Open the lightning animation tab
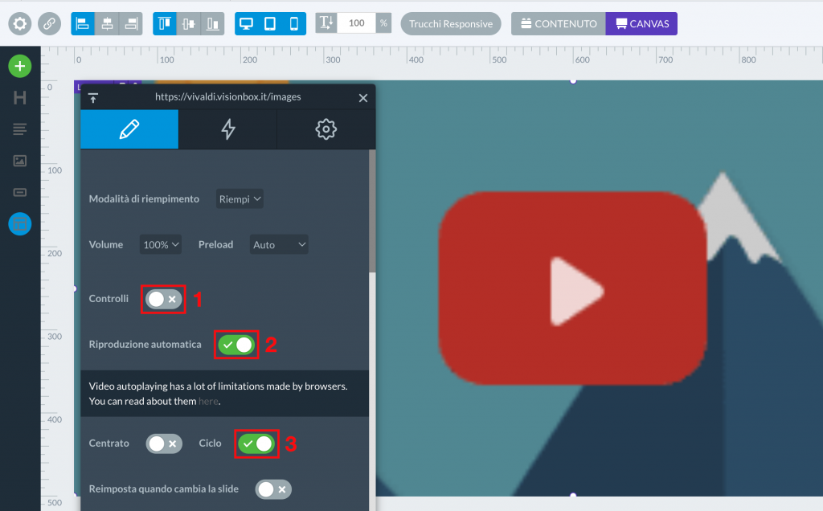This screenshot has height=511, width=823. coord(227,129)
